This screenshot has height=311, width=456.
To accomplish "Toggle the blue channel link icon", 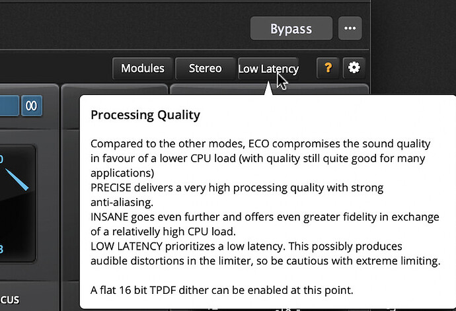I will pos(32,106).
